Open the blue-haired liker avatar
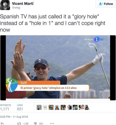Screen dimensions: 116x125 point(69,107)
